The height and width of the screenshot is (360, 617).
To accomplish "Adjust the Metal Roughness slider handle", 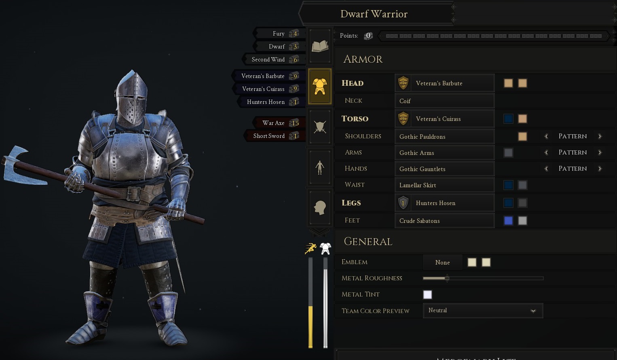I will coord(447,278).
